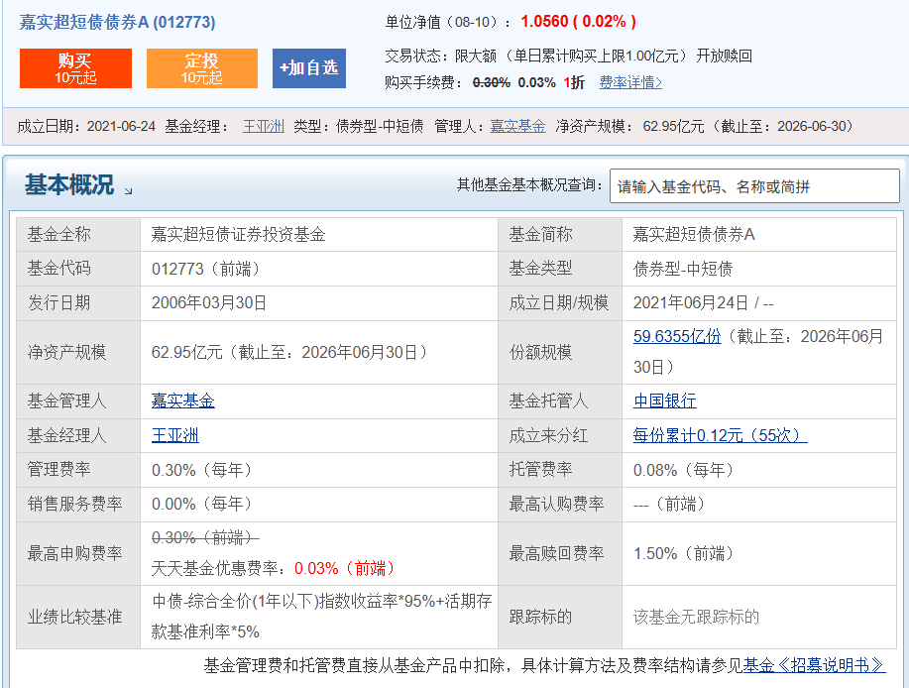Open fund title 嘉实超短债债券A (012773)

click(x=117, y=22)
